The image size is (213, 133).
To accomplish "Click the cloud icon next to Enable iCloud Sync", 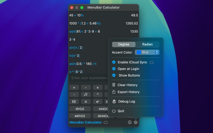I will [151, 62].
